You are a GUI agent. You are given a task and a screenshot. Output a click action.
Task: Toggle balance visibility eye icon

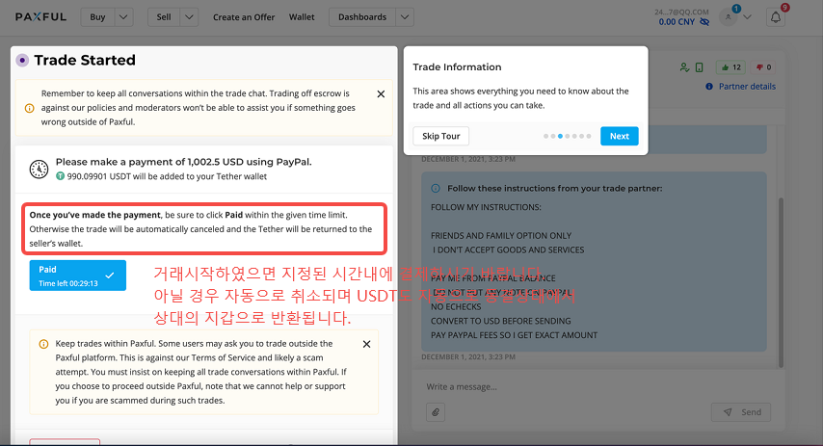coord(704,22)
